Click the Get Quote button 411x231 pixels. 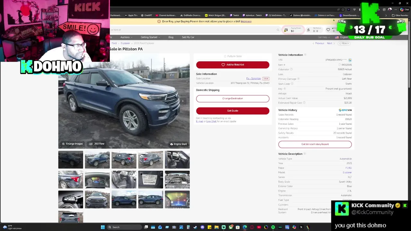(233, 111)
